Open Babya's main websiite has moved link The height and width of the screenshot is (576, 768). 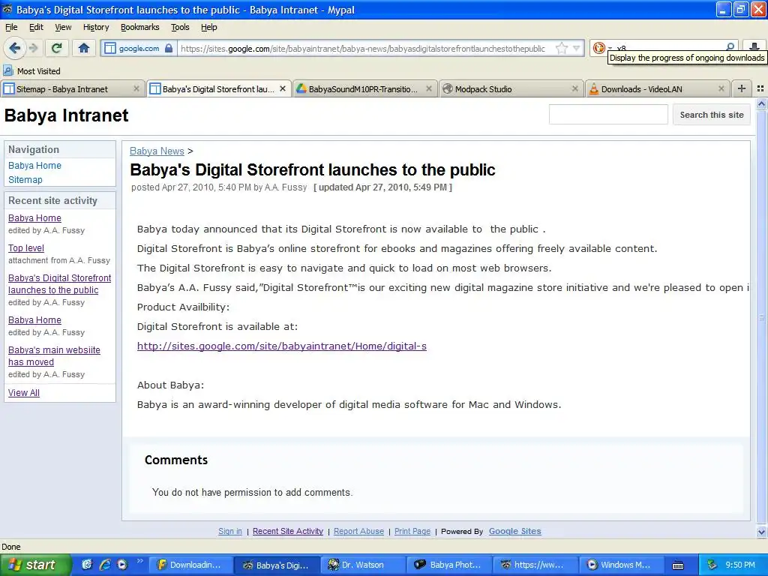tap(54, 356)
